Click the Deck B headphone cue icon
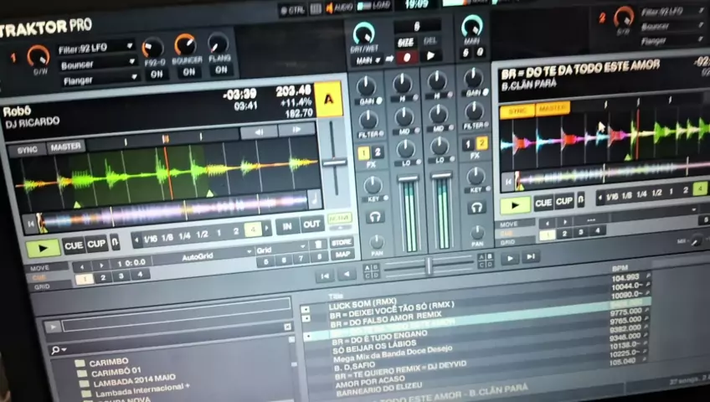The width and height of the screenshot is (710, 402). tap(476, 208)
